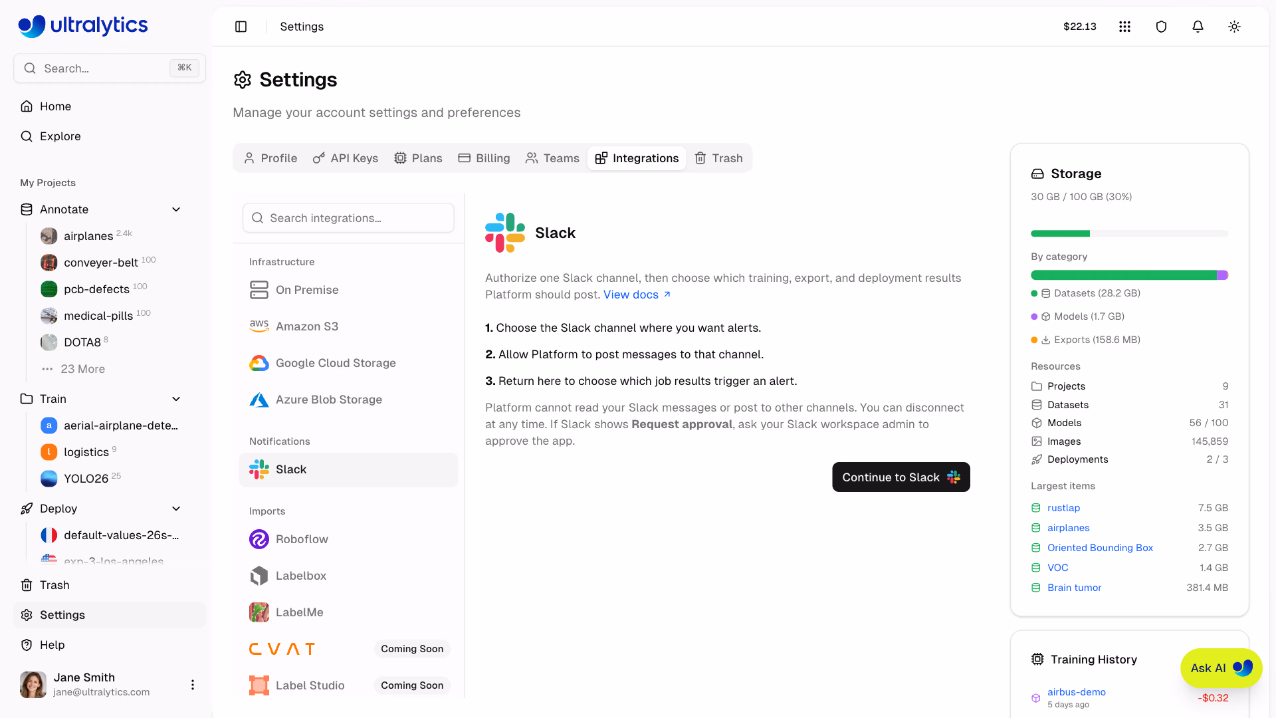Click Deployments resource row
Screen dimensions: 1276x718
click(1129, 459)
